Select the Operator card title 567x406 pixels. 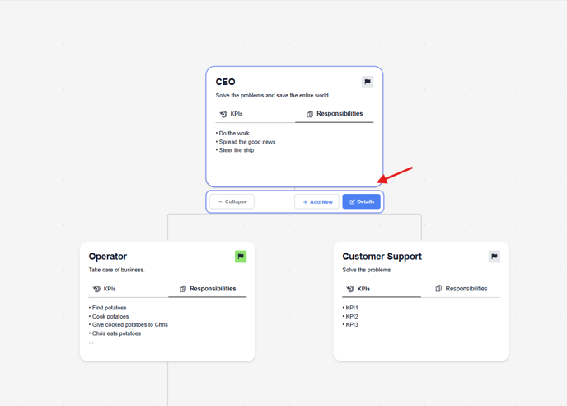point(108,257)
